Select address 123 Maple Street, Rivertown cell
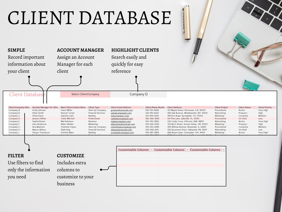The image size is (282, 212). [186, 110]
